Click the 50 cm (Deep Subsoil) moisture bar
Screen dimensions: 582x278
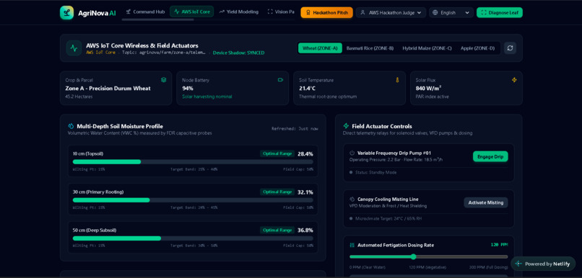(193, 238)
